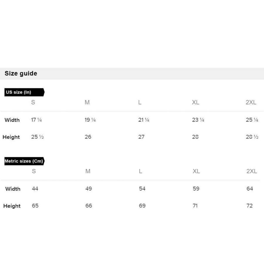The image size is (264, 264).
Task: Click the Height row label in US table
Action: coord(11,137)
